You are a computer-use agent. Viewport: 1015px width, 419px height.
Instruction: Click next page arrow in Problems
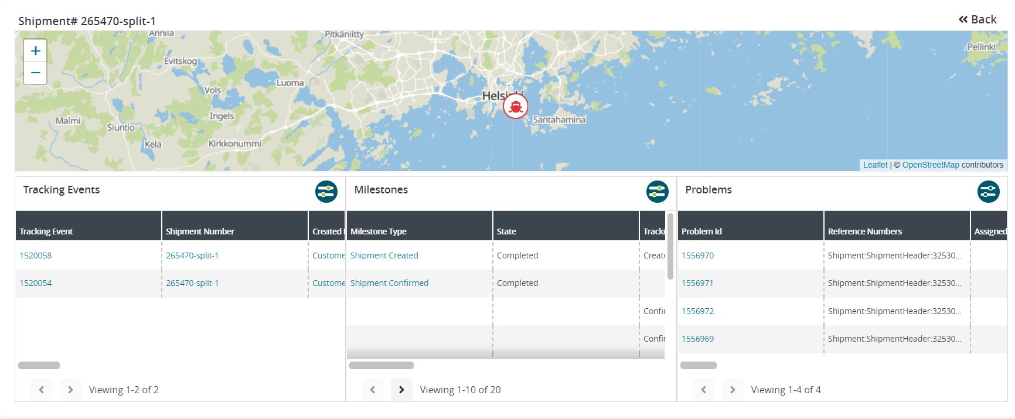point(733,390)
